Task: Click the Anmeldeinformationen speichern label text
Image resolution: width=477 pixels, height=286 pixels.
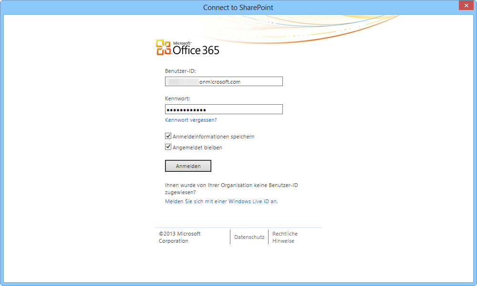Action: point(213,137)
